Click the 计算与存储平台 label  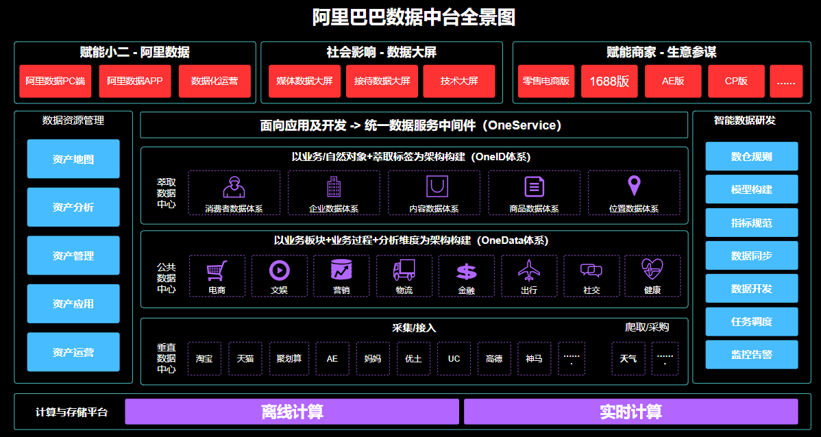point(72,412)
